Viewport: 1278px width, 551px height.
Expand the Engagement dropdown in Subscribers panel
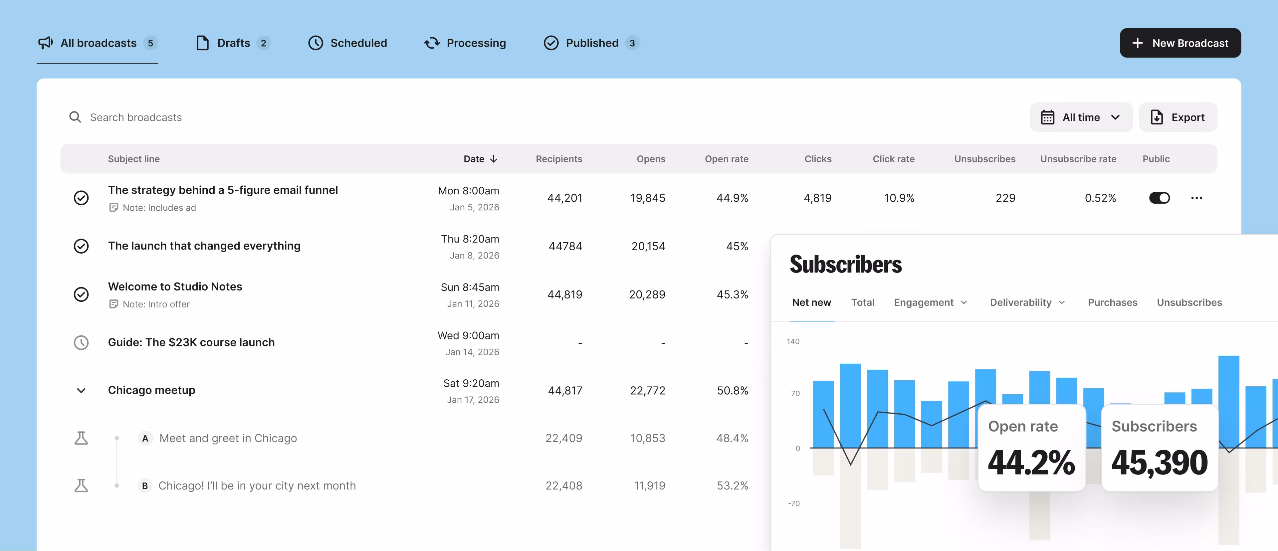[930, 302]
